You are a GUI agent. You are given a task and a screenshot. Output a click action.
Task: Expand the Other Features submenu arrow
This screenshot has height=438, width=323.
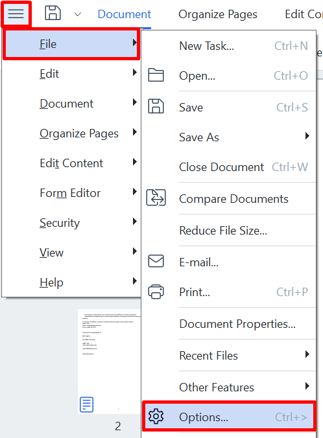click(307, 386)
